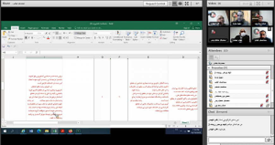
Task: Click the full screen icon in Share pod header
Action: pyautogui.click(x=187, y=3)
